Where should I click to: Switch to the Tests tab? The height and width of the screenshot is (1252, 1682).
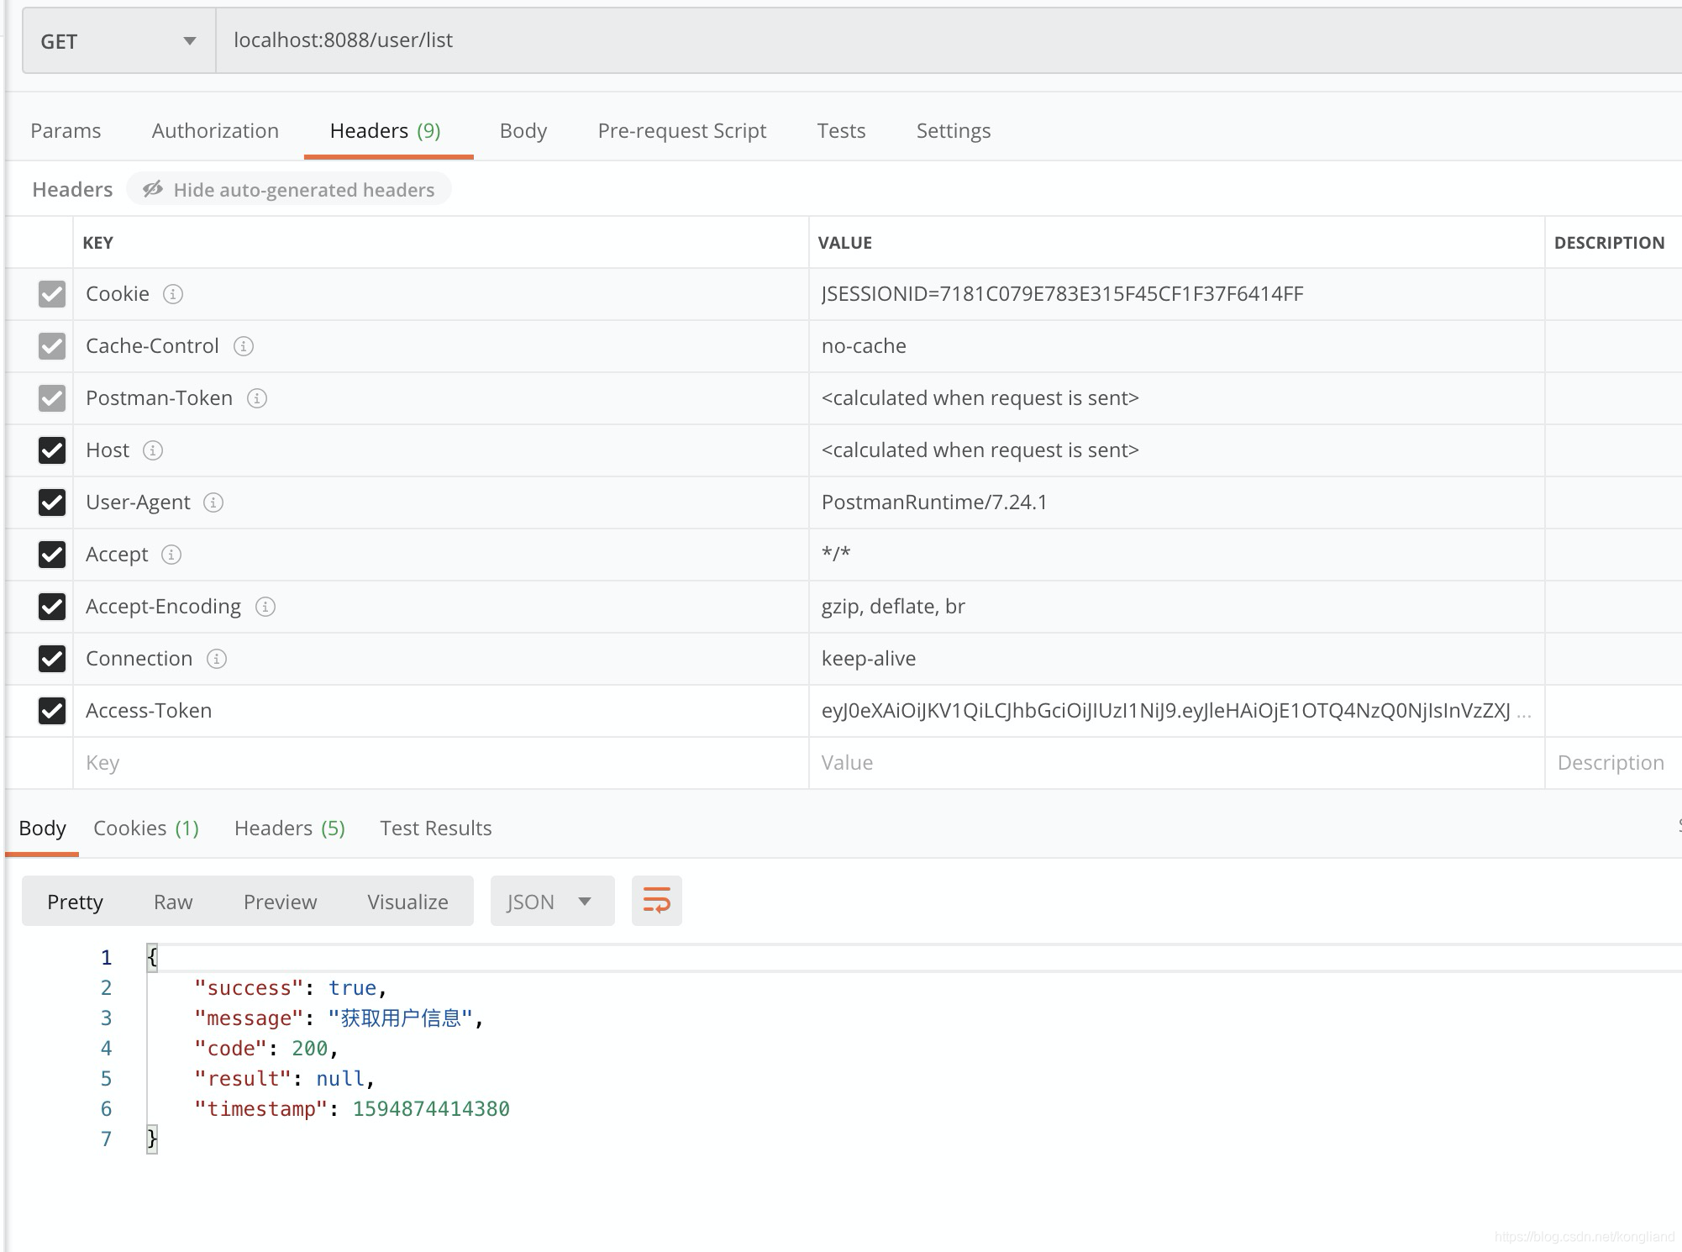click(x=841, y=131)
